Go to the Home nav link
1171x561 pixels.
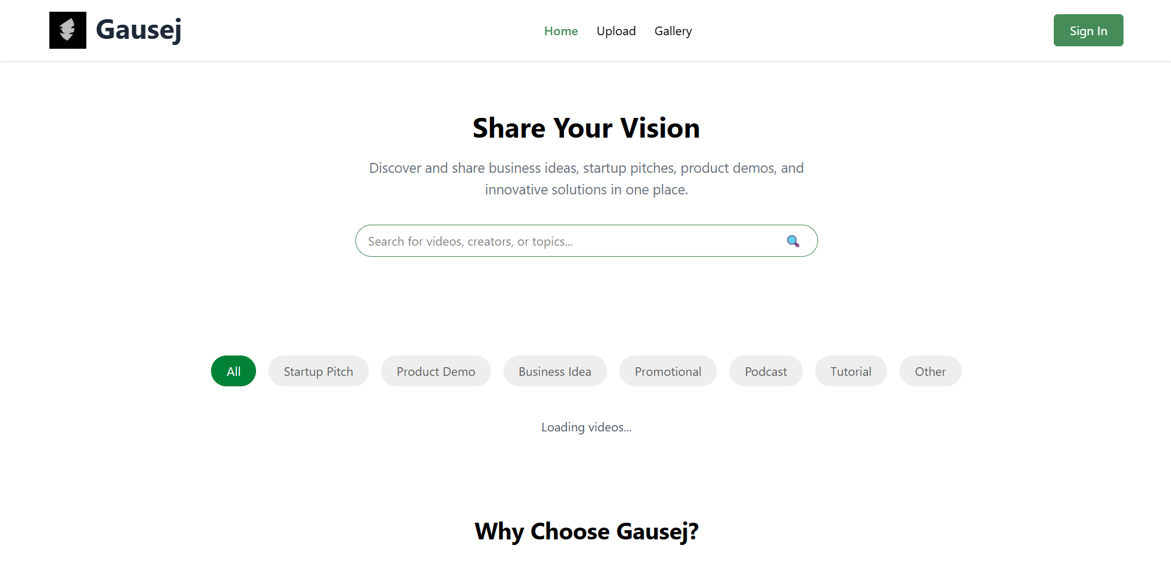point(561,31)
